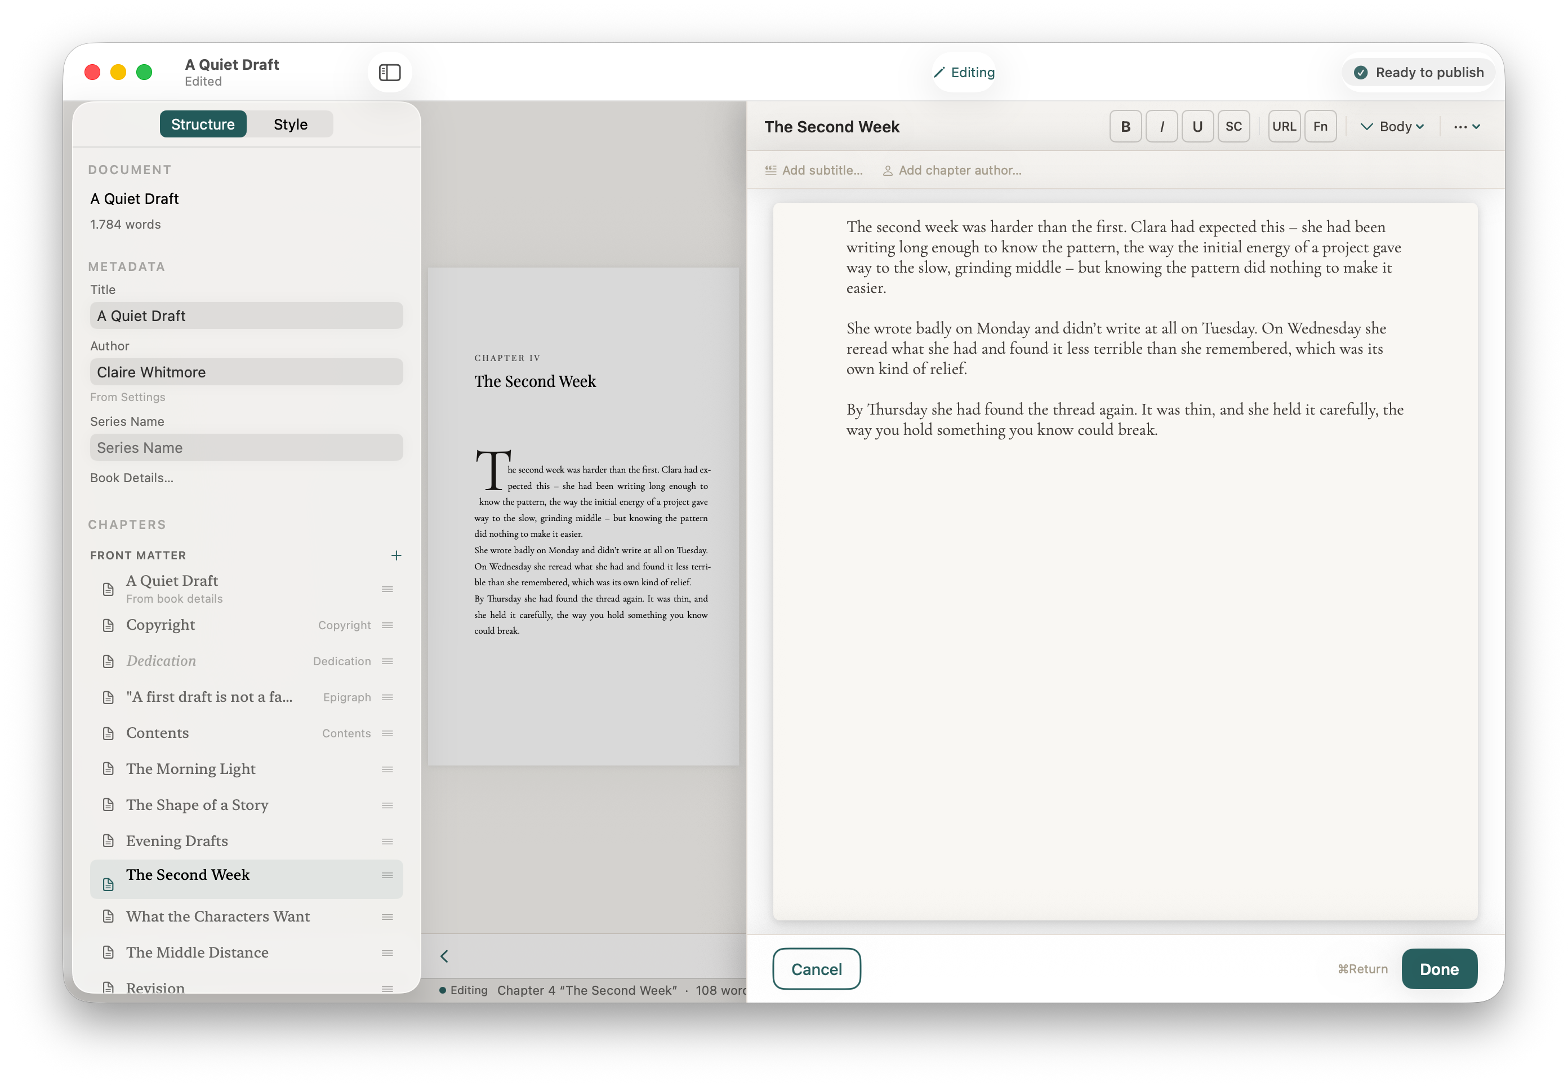Click document icon beside Copyright
This screenshot has width=1568, height=1086.
(x=108, y=625)
